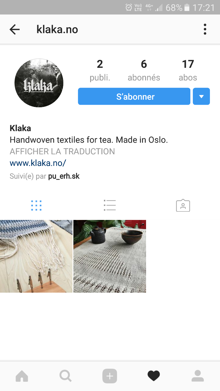The height and width of the screenshot is (391, 220).
Task: Open activity heart icon
Action: [x=154, y=376]
